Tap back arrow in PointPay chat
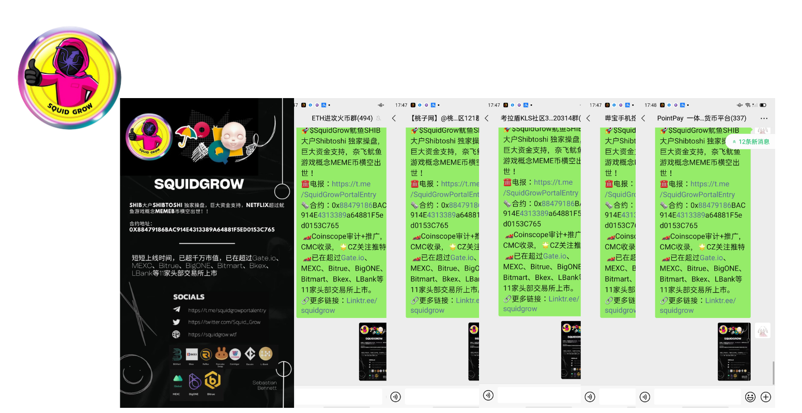This screenshot has width=802, height=413. tap(643, 118)
